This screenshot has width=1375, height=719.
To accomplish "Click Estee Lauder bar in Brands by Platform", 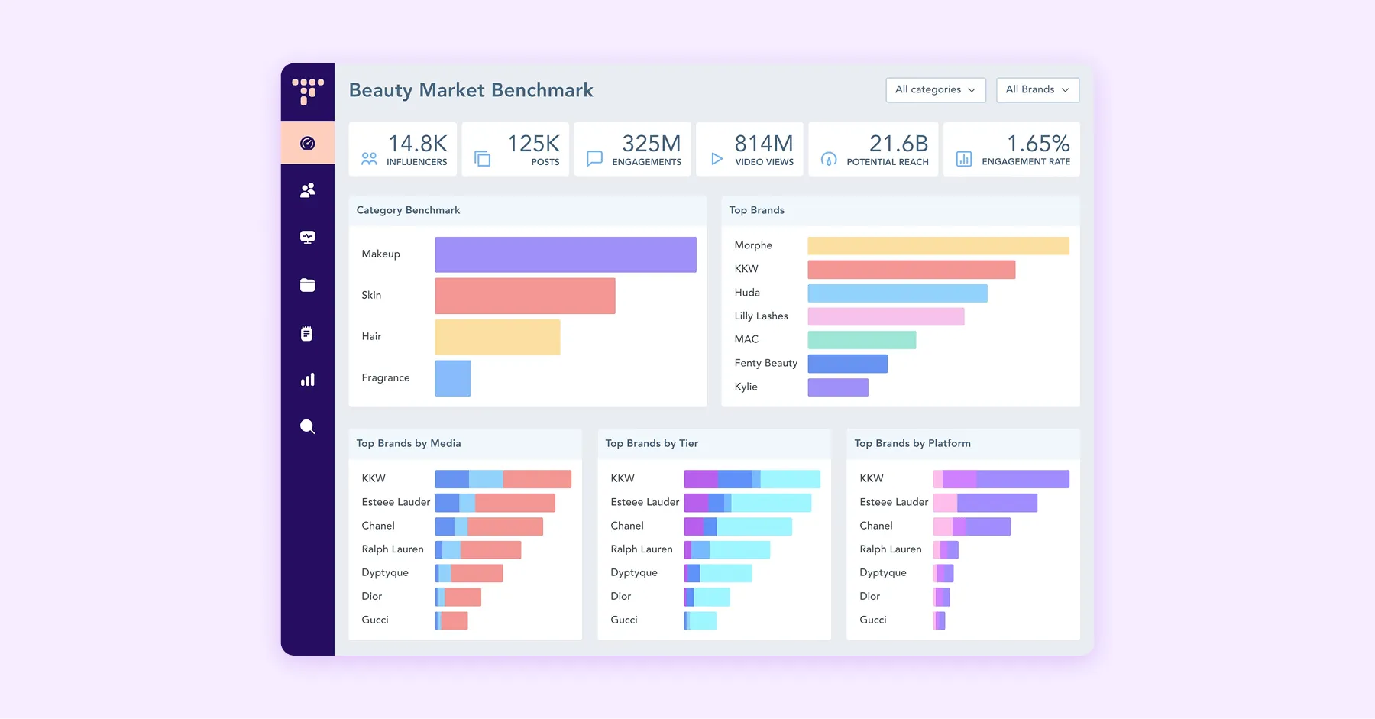I will (985, 503).
